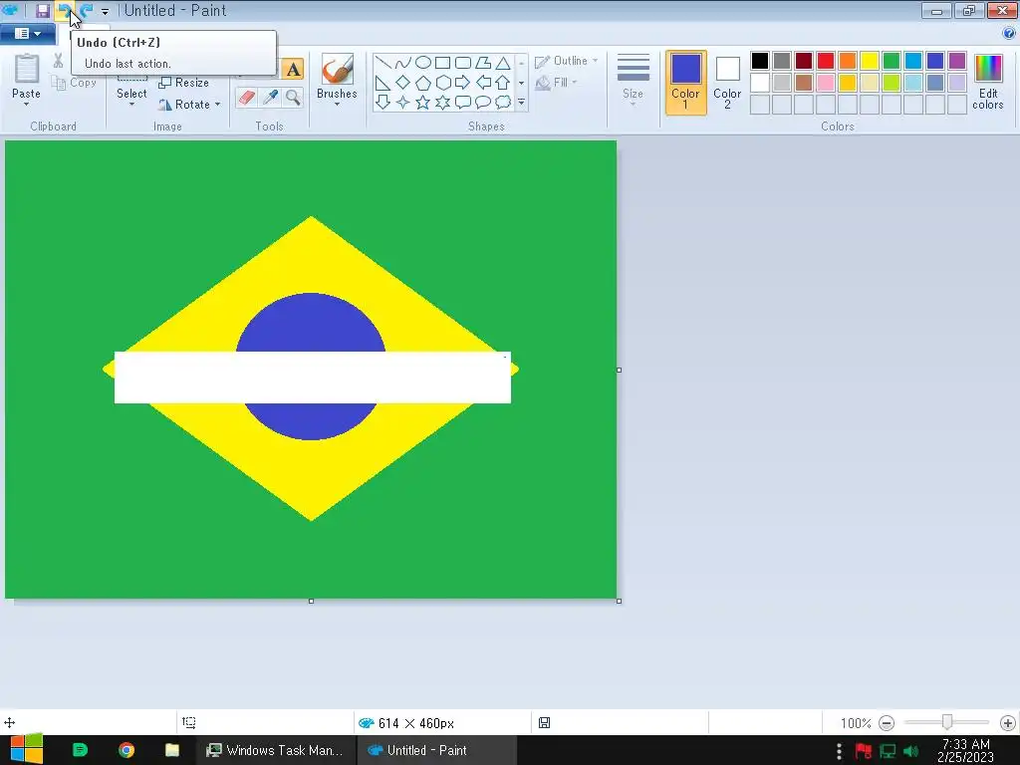The height and width of the screenshot is (765, 1020).
Task: Click the Undo arrow icon
Action: click(x=64, y=10)
